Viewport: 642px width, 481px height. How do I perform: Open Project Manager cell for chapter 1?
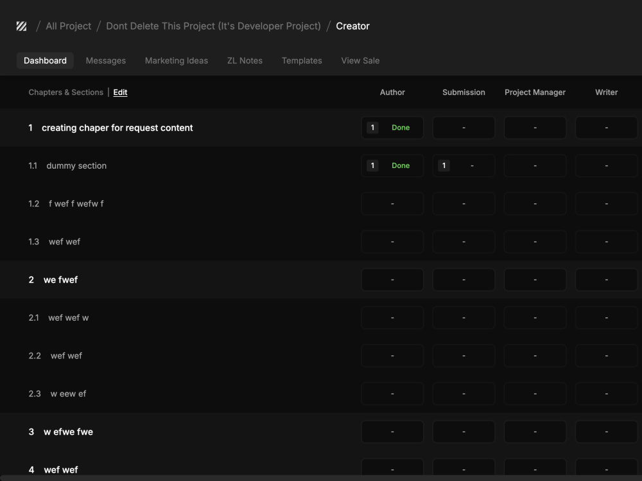tap(535, 128)
